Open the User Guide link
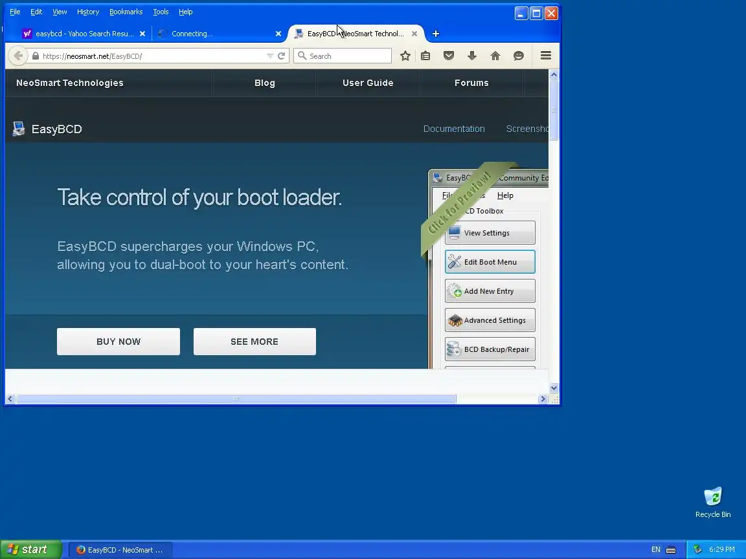Screen dimensions: 746x559 click(x=368, y=83)
